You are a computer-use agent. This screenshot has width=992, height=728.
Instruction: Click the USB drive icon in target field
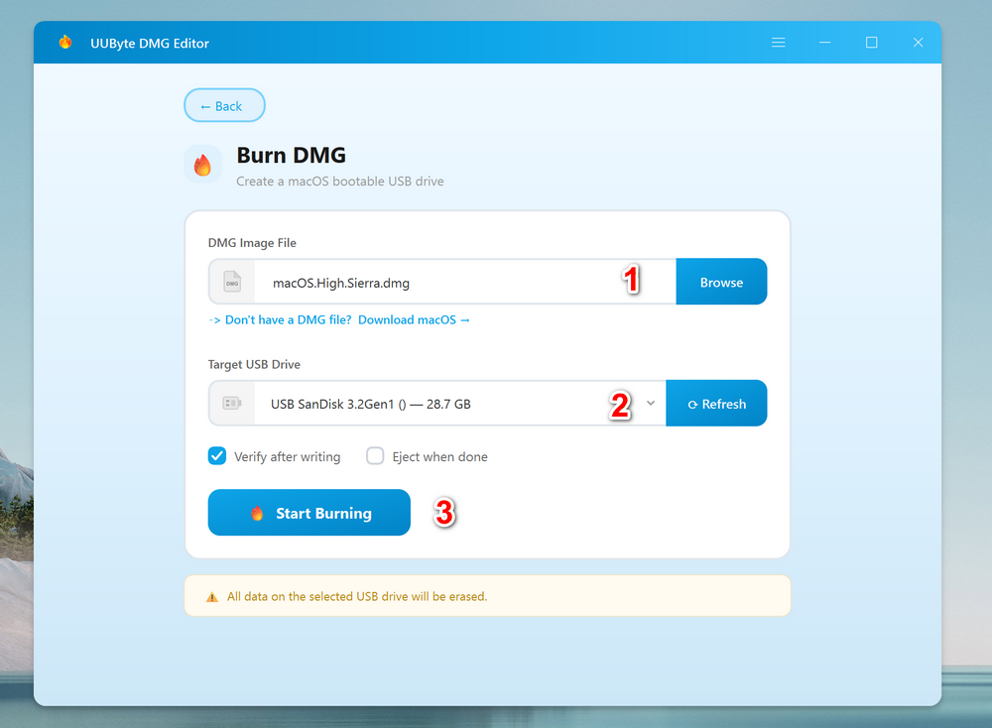[232, 404]
